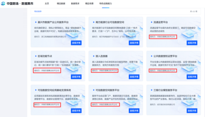Select the 特色设施能力 nav item
This screenshot has height=117, width=205.
coord(106,4)
